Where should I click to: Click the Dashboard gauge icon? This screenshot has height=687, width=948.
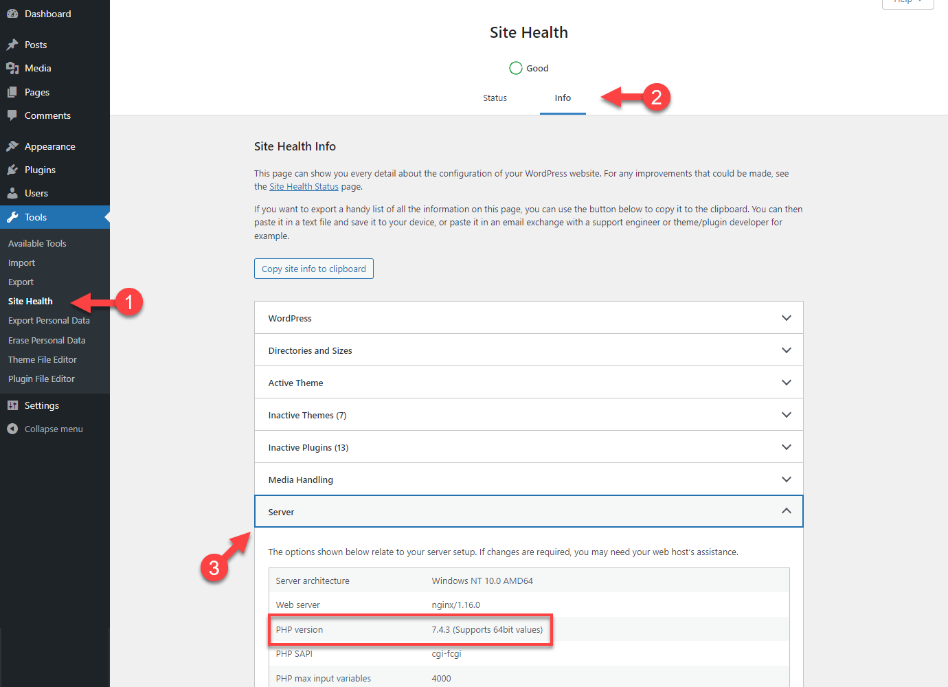[12, 14]
